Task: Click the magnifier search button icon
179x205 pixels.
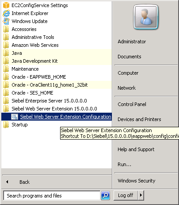Action: [x=105, y=195]
